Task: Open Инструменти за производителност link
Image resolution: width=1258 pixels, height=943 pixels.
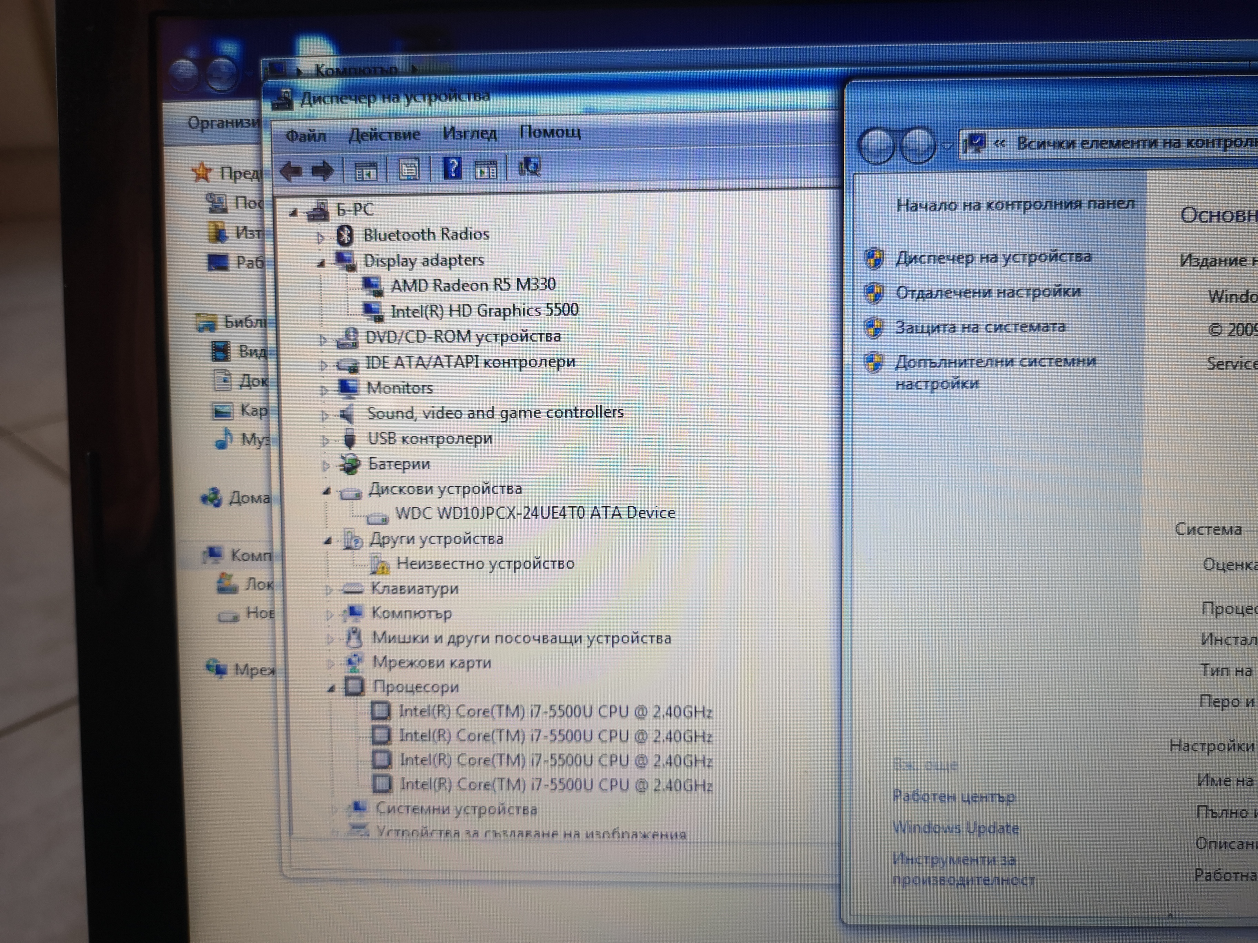Action: pos(964,869)
